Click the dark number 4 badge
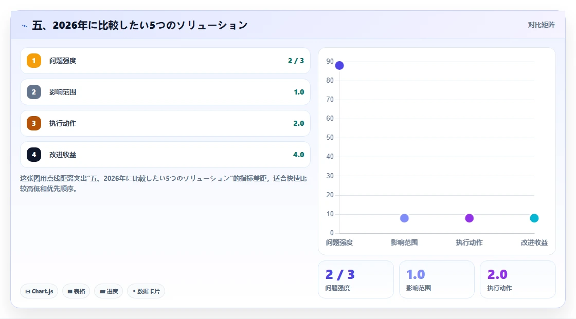 click(x=34, y=155)
